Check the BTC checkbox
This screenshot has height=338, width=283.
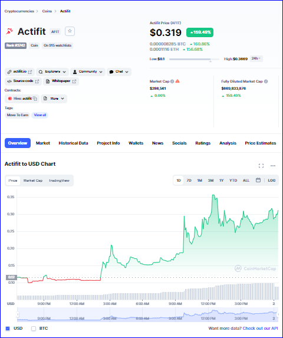pyautogui.click(x=34, y=329)
